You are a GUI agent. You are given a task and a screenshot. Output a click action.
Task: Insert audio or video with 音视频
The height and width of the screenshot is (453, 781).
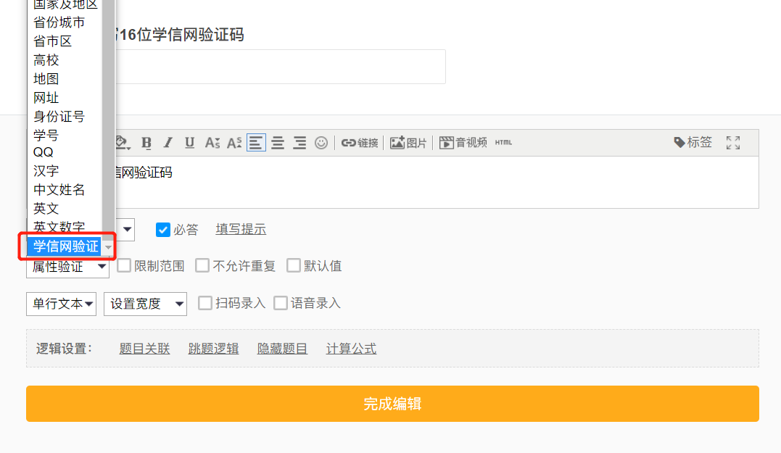click(463, 143)
